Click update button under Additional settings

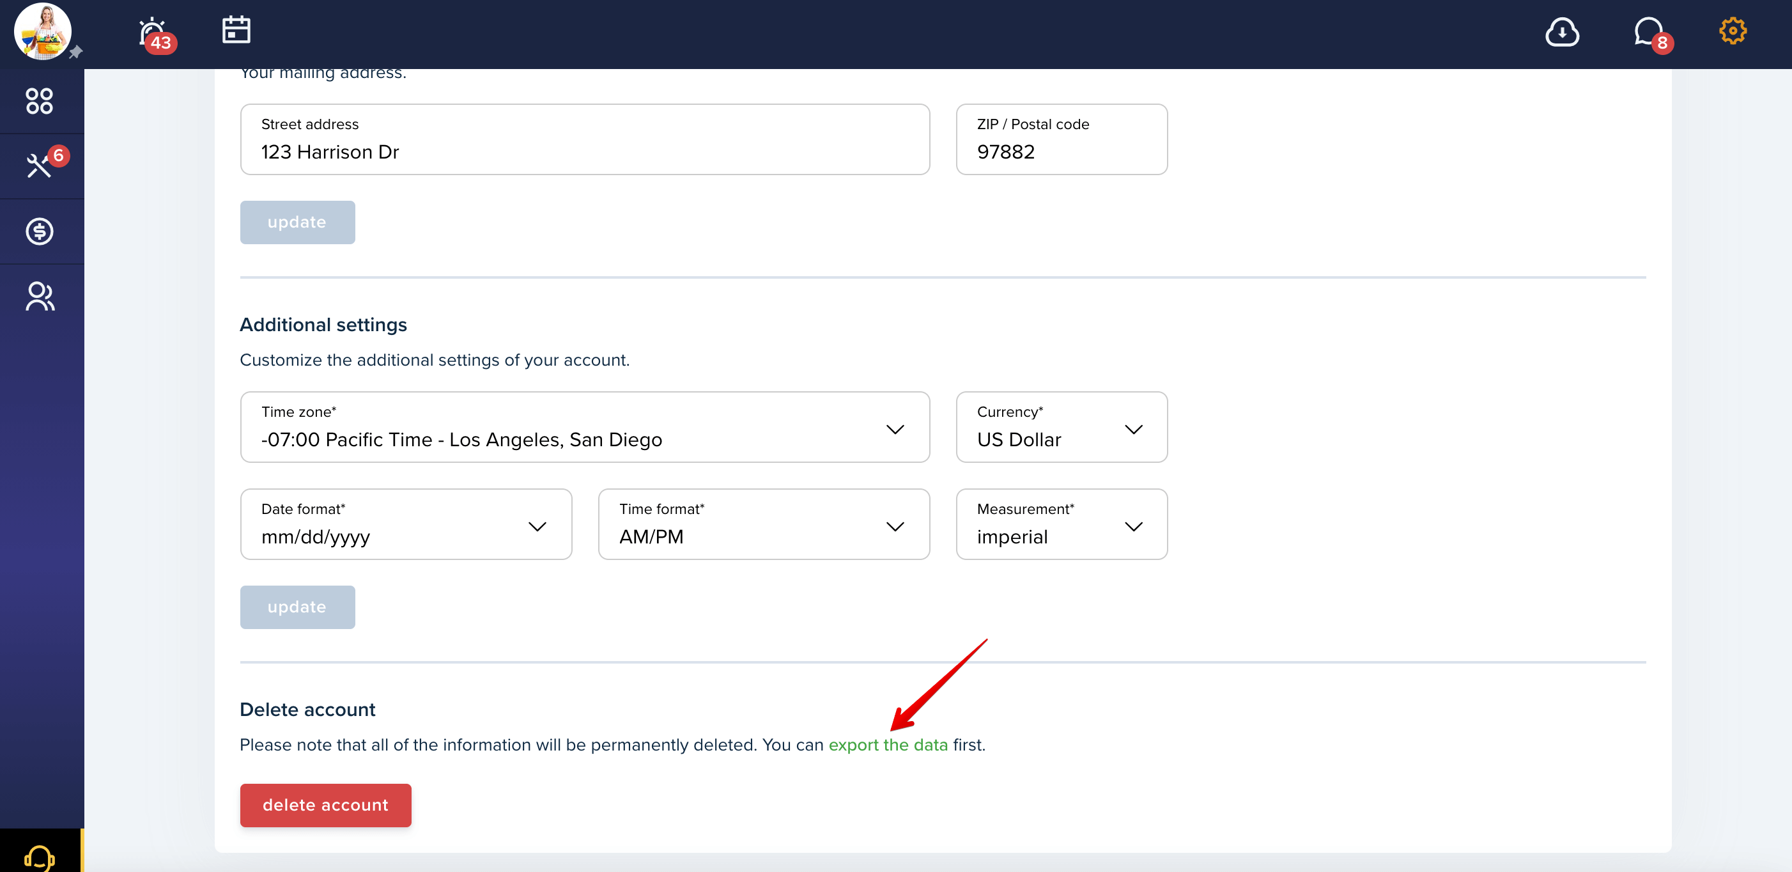click(x=297, y=607)
